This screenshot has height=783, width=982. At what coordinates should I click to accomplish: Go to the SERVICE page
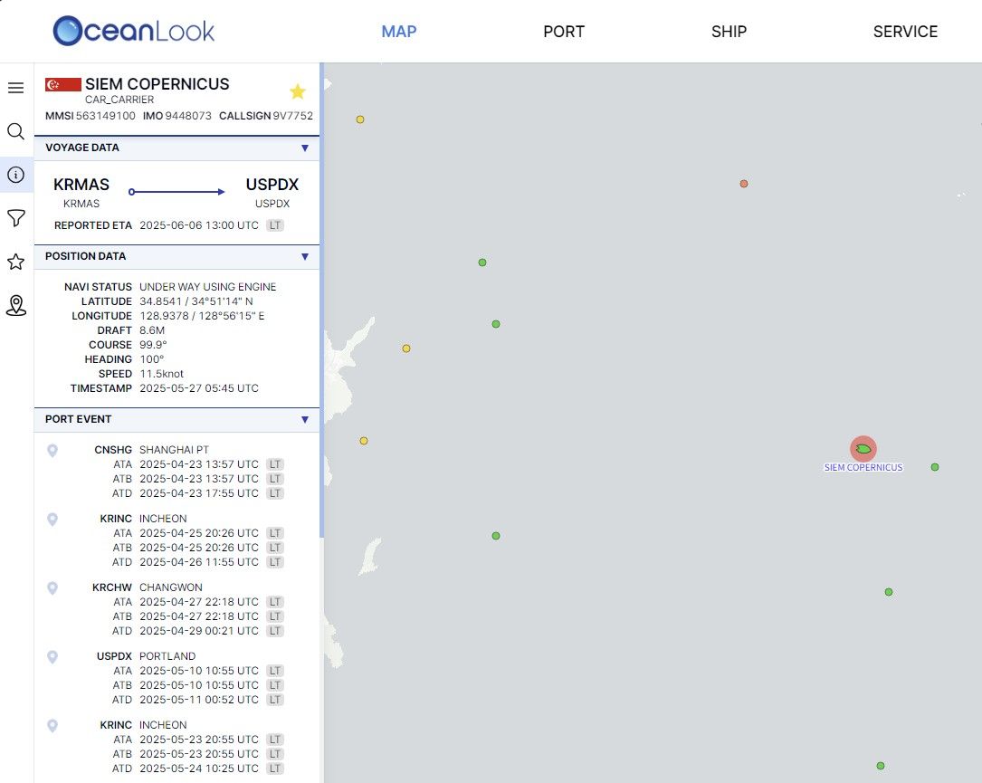coord(904,32)
